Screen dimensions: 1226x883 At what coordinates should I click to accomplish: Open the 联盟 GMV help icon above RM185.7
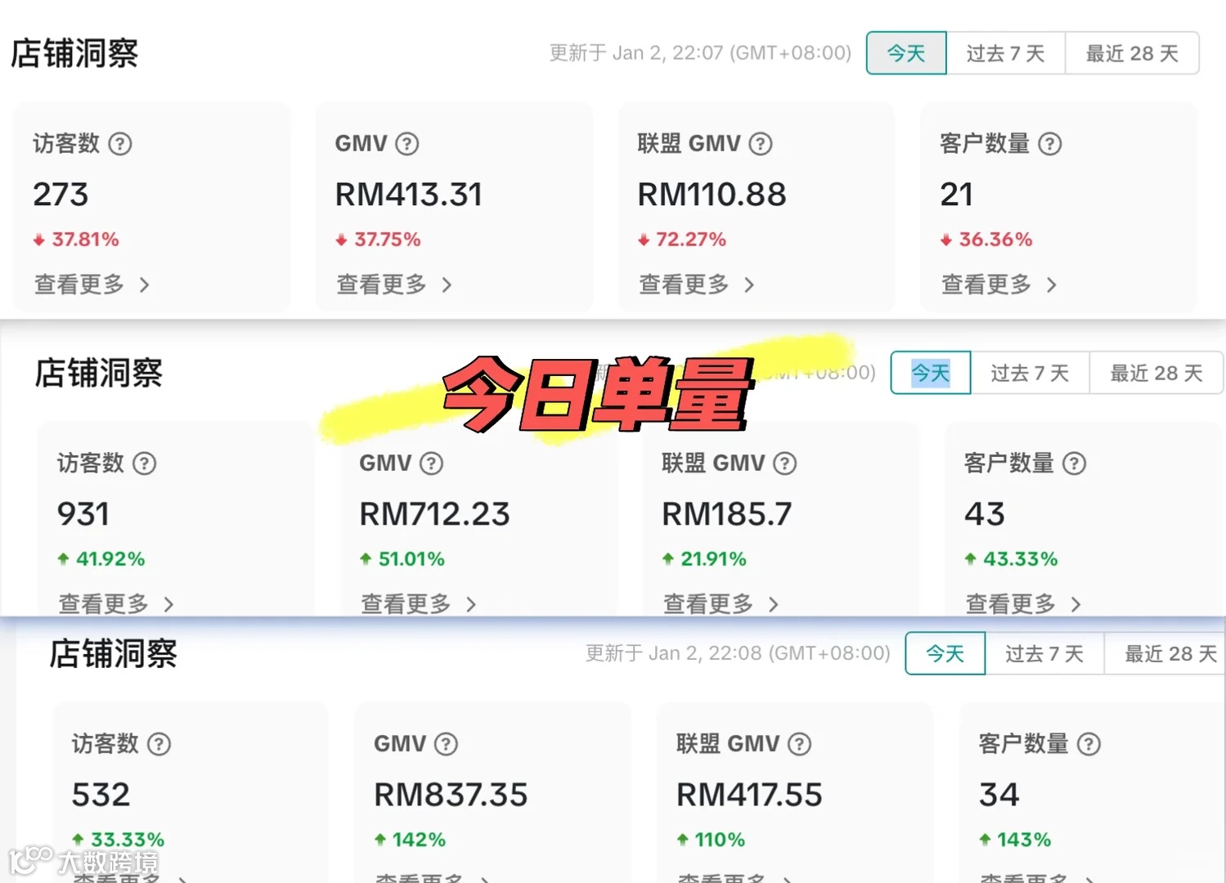785,464
